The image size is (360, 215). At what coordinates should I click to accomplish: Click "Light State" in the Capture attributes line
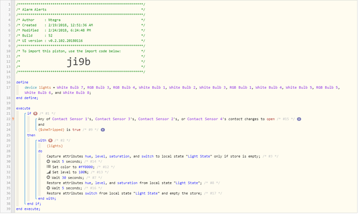(x=199, y=157)
